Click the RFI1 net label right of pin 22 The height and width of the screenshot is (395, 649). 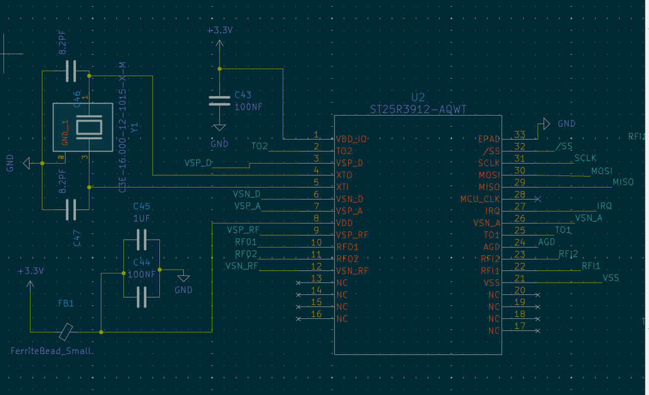tap(591, 266)
